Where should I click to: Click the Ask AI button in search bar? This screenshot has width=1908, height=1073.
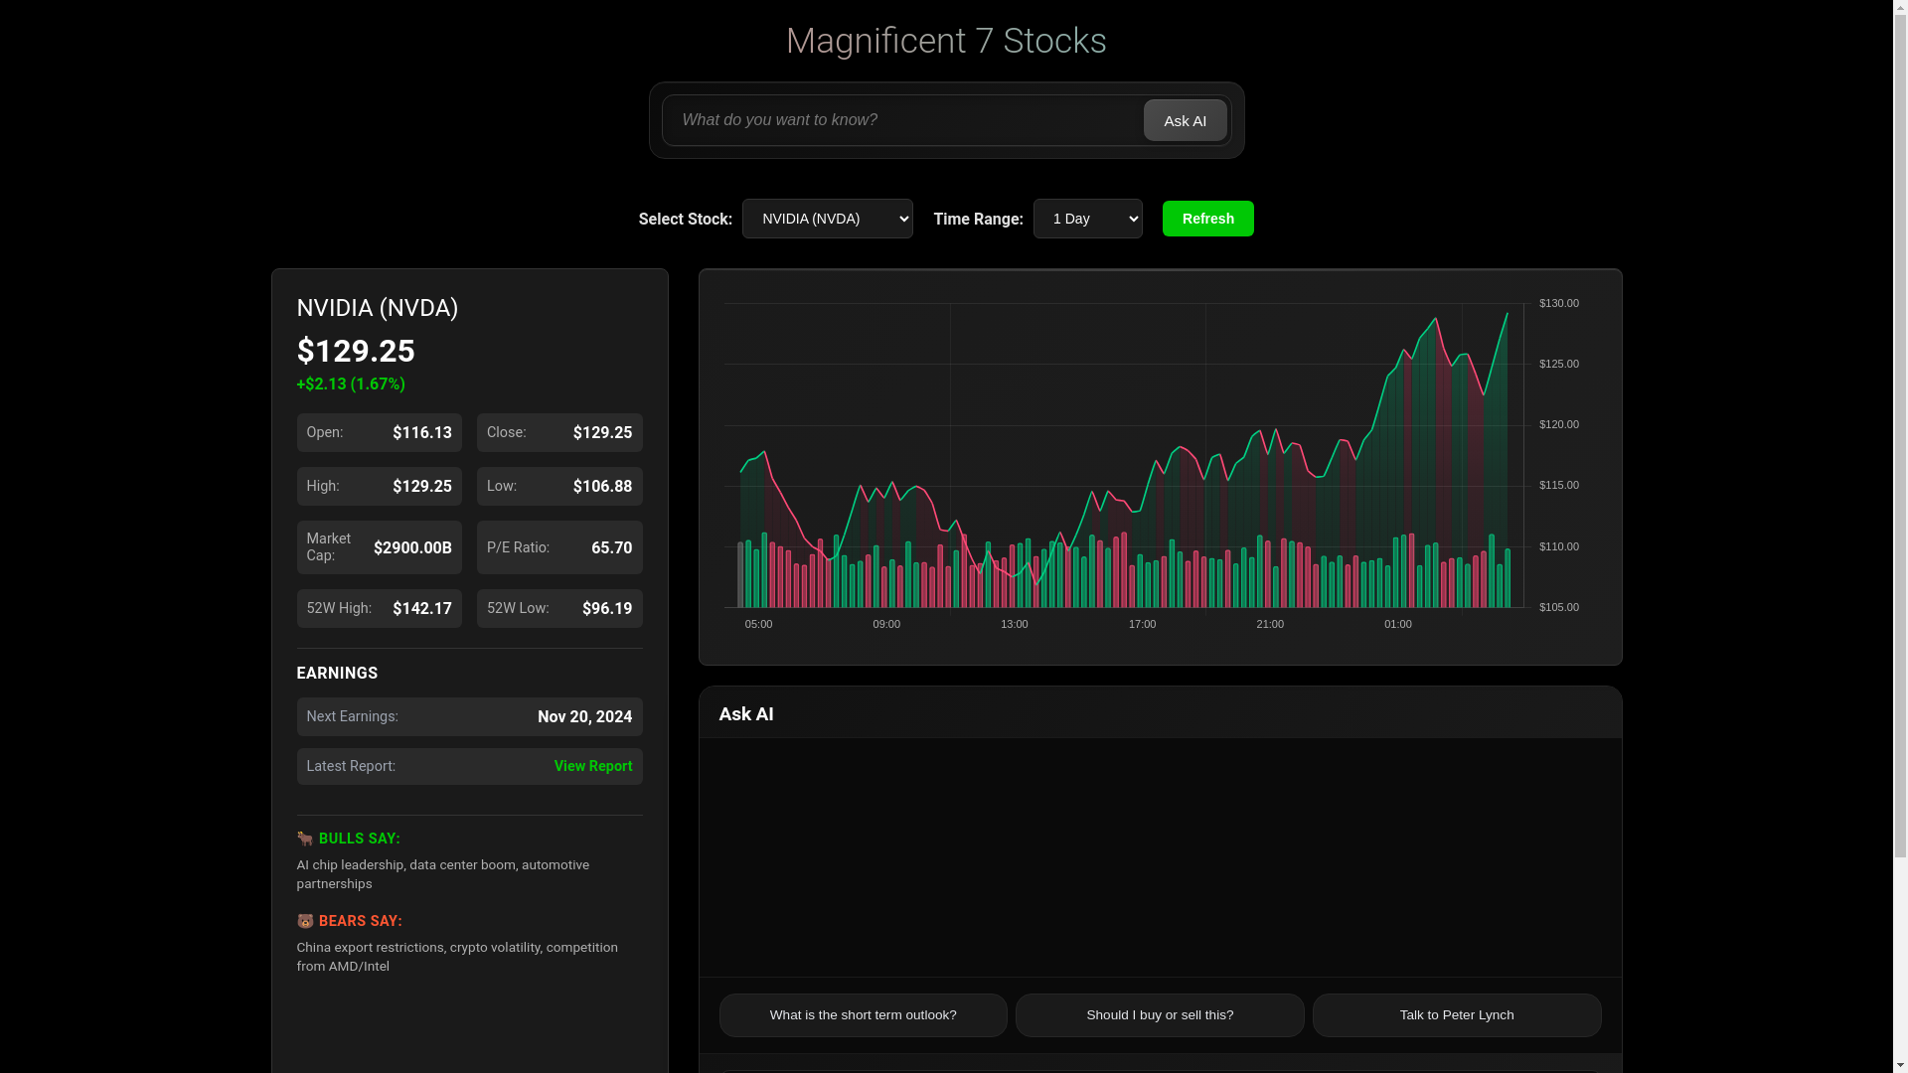(1185, 120)
